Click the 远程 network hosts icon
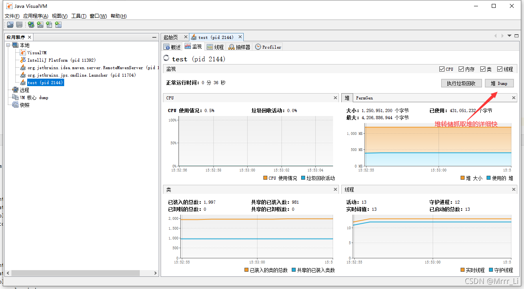This screenshot has width=524, height=289. click(15, 90)
